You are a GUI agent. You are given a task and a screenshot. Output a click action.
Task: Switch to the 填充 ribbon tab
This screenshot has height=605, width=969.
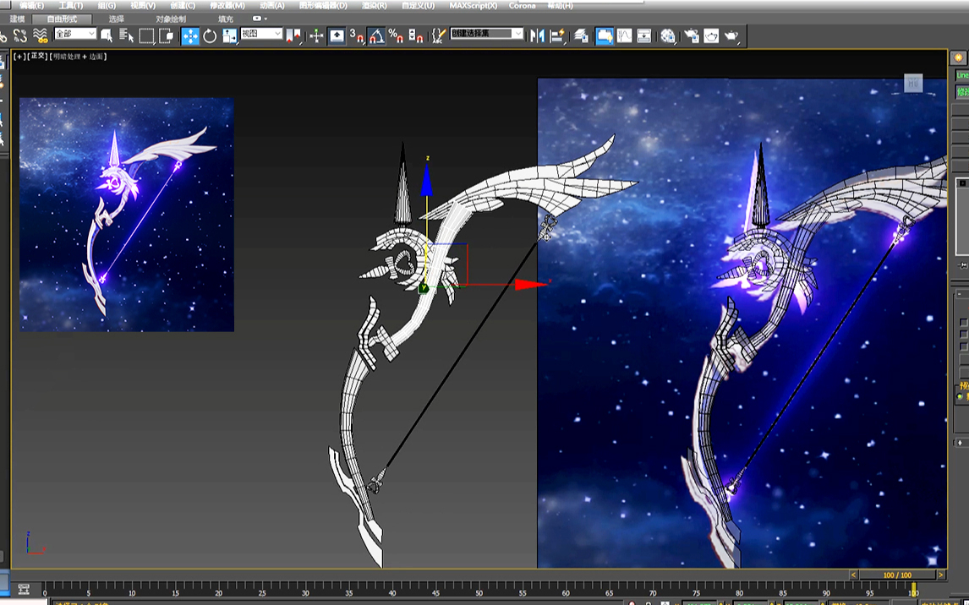[x=226, y=19]
